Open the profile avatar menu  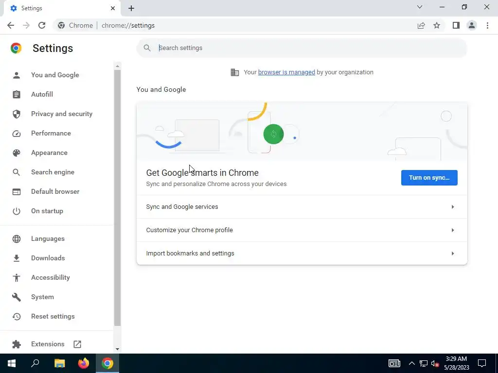pyautogui.click(x=472, y=25)
